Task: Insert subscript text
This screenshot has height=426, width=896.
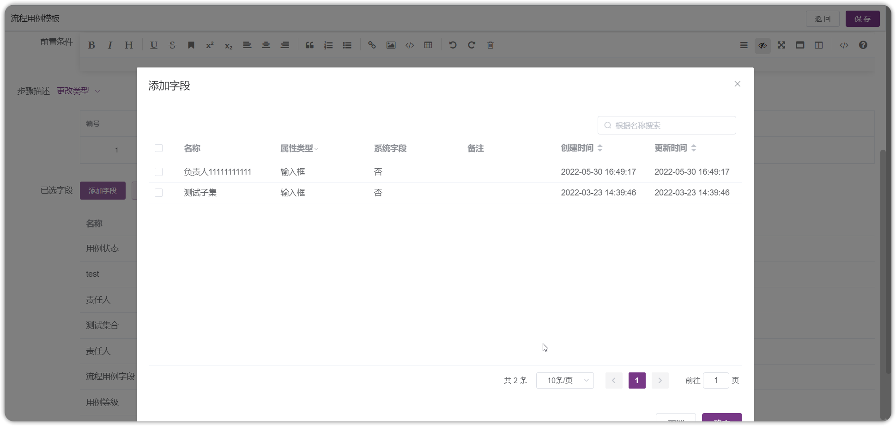Action: (229, 45)
